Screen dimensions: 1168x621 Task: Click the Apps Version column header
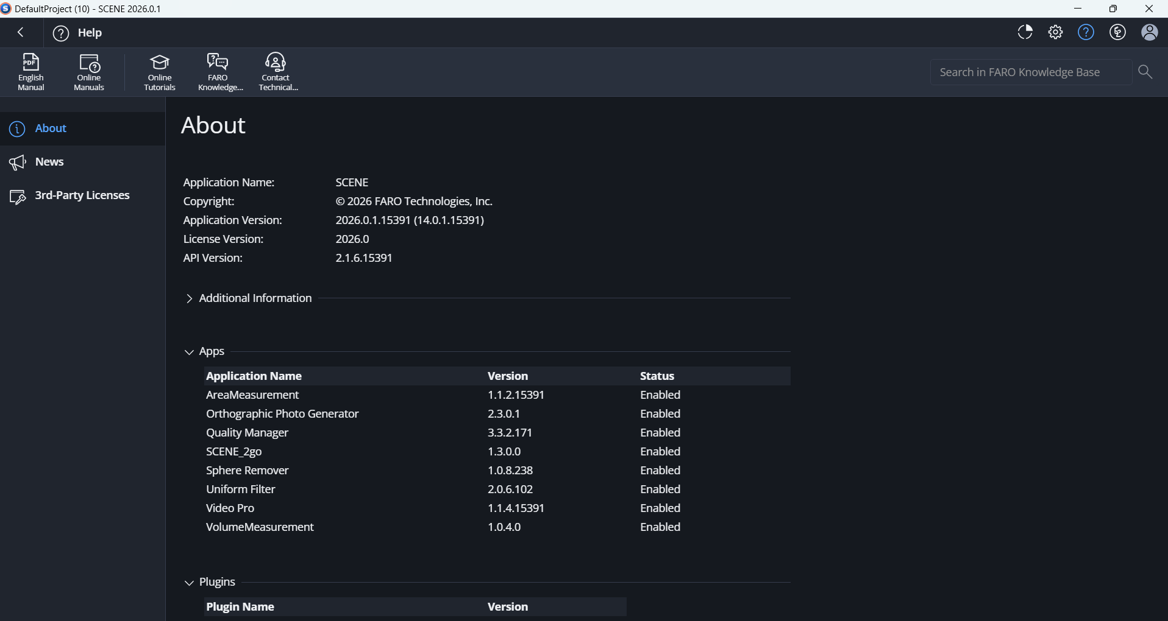[508, 376]
